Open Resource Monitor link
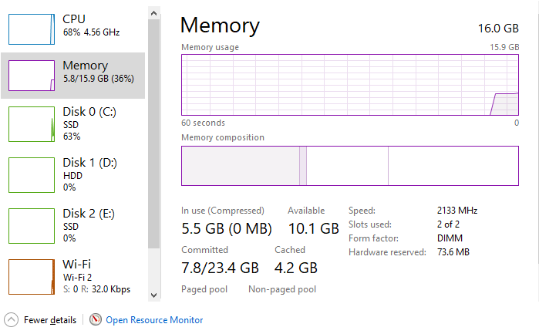The image size is (539, 334). (x=154, y=319)
